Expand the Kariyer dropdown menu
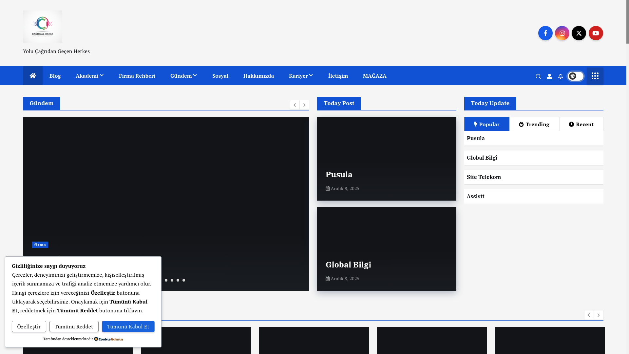Image resolution: width=629 pixels, height=354 pixels. pos(301,76)
